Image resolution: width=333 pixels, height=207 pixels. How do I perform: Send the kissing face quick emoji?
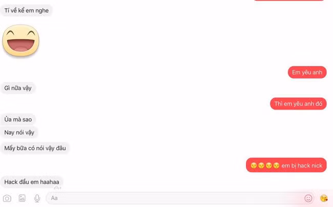tap(324, 198)
